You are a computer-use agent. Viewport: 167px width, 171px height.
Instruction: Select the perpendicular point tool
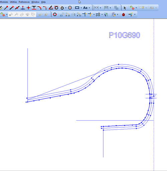point(23,8)
